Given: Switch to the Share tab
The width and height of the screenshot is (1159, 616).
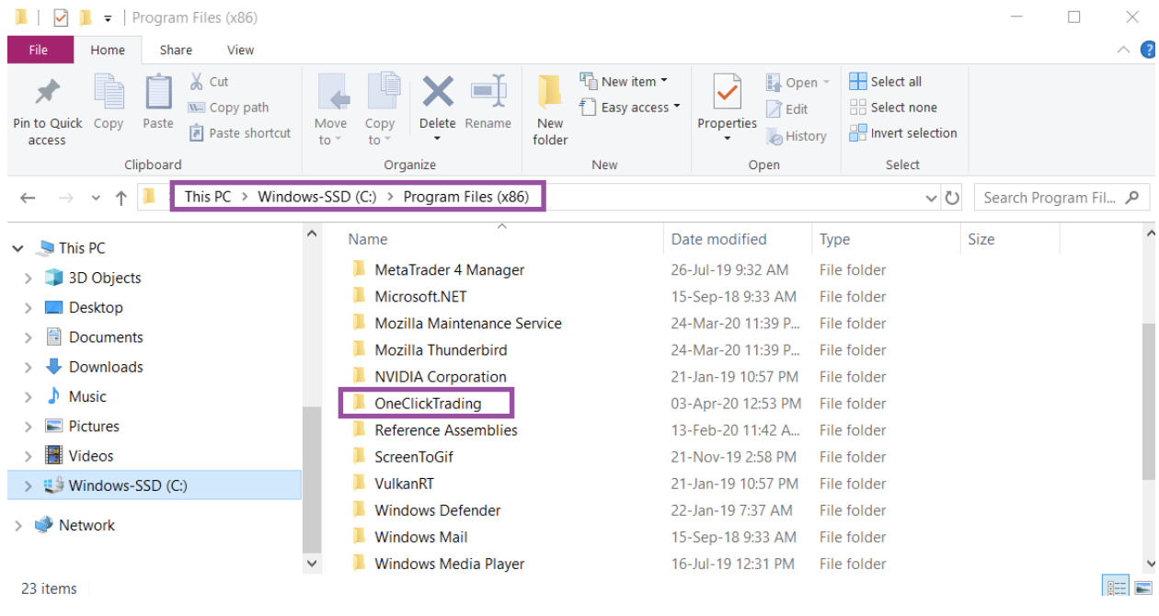Looking at the screenshot, I should [176, 50].
